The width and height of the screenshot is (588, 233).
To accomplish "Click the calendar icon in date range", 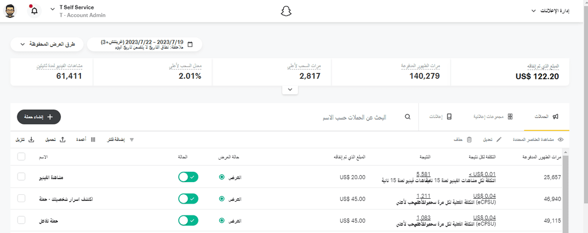I will [190, 45].
